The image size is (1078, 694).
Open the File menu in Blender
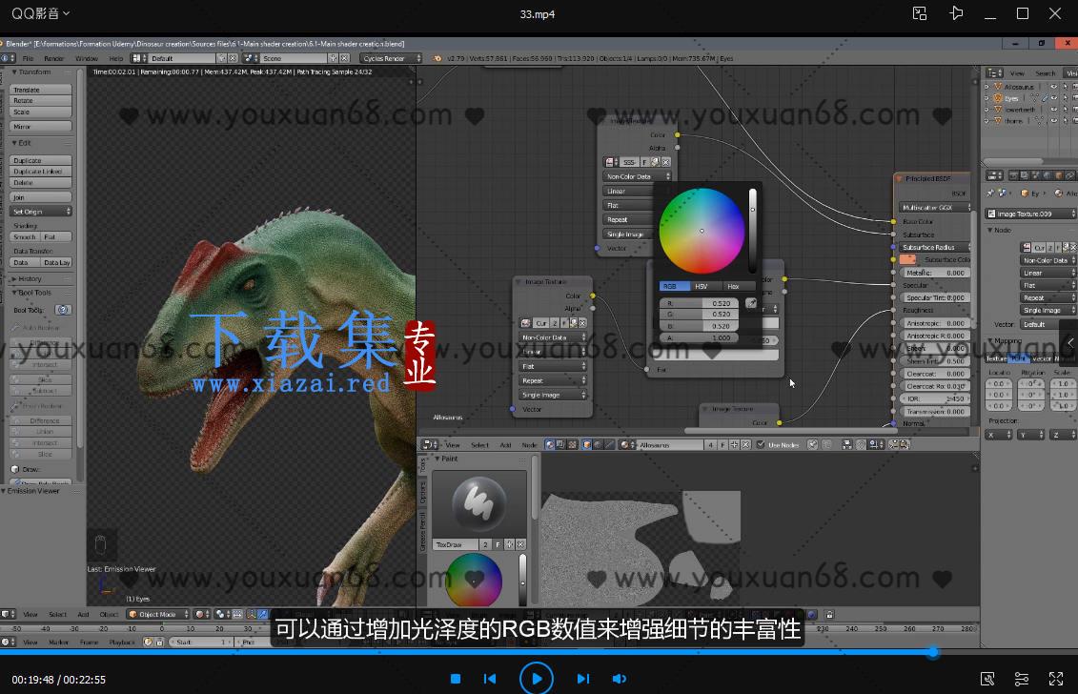[29, 58]
